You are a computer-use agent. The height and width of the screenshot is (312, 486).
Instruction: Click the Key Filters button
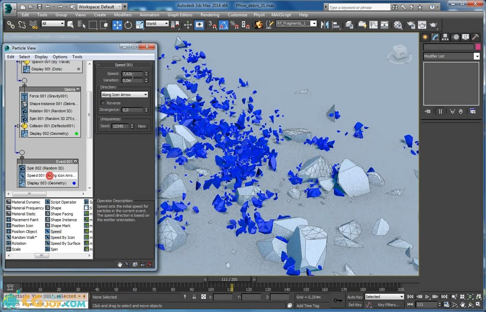389,305
